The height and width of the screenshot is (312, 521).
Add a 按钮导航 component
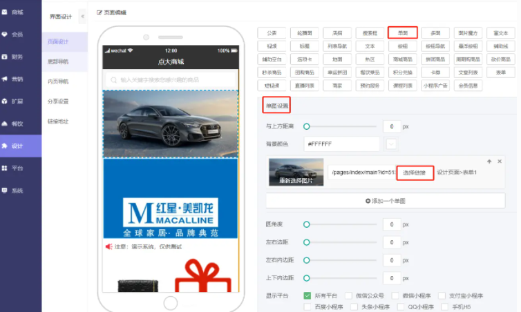pos(435,46)
